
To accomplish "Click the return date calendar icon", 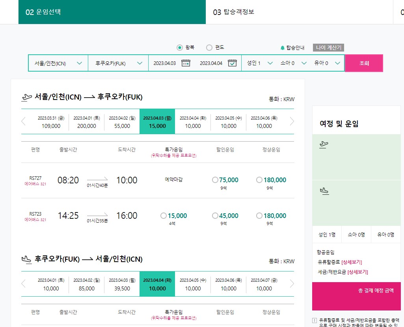I will tap(232, 63).
